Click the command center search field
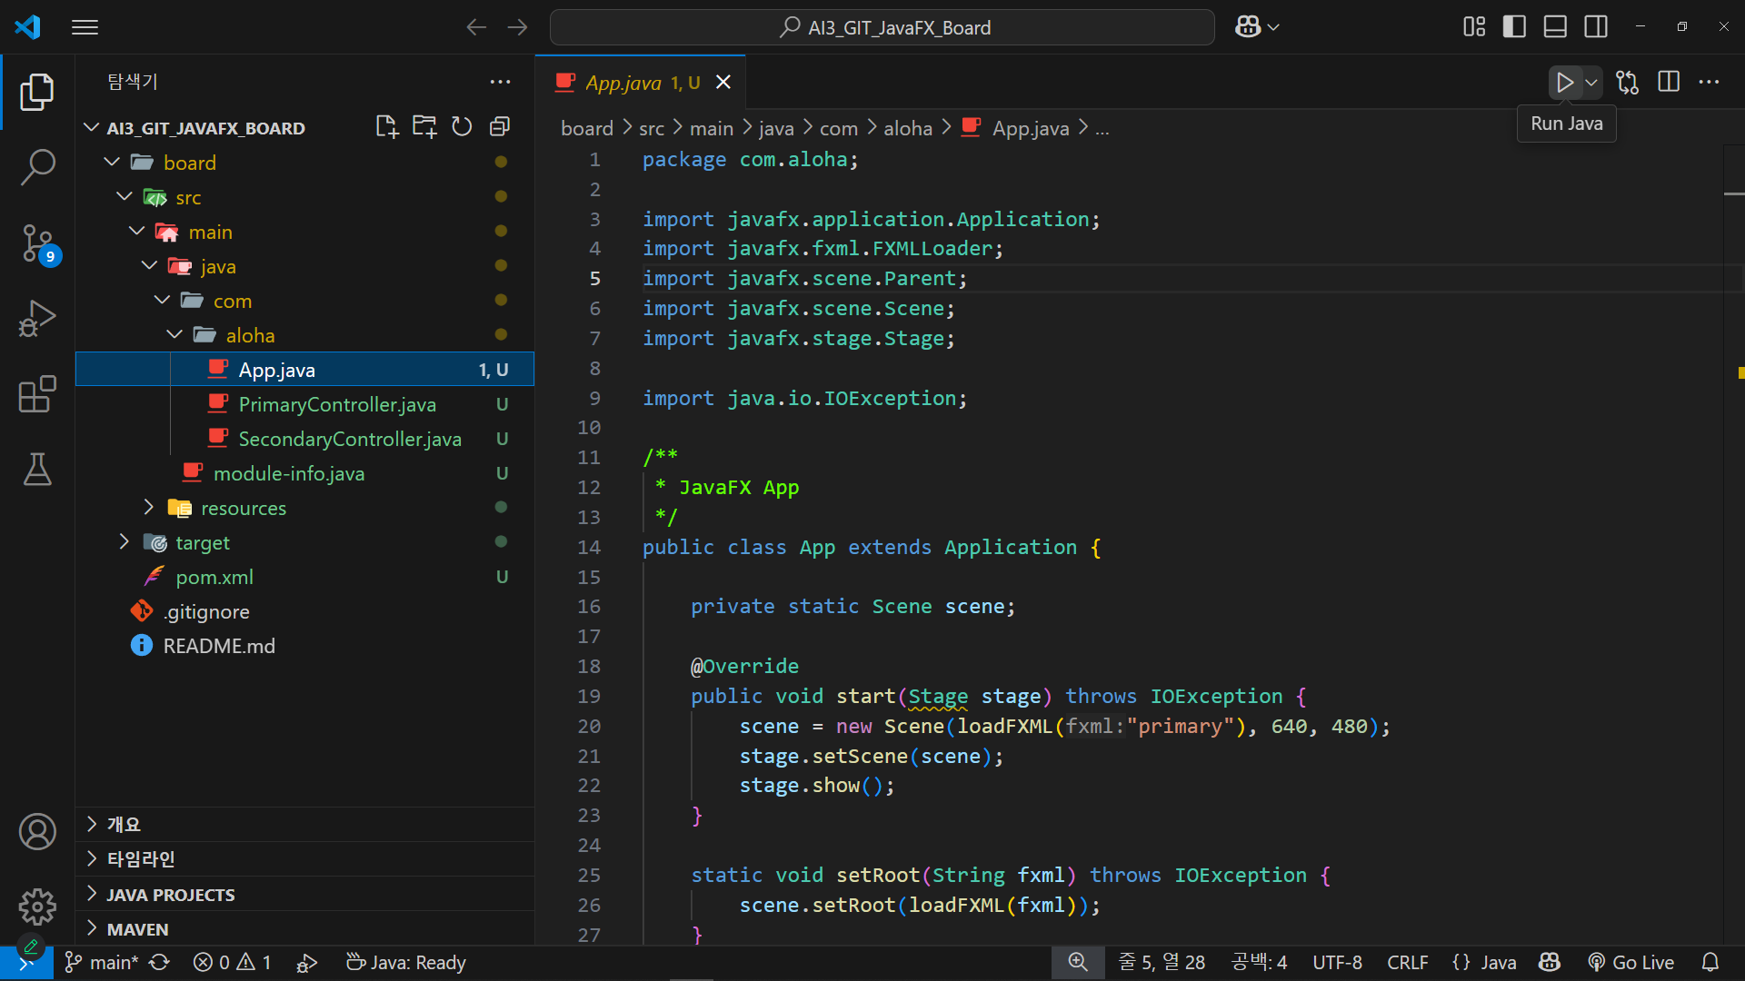 click(x=882, y=27)
